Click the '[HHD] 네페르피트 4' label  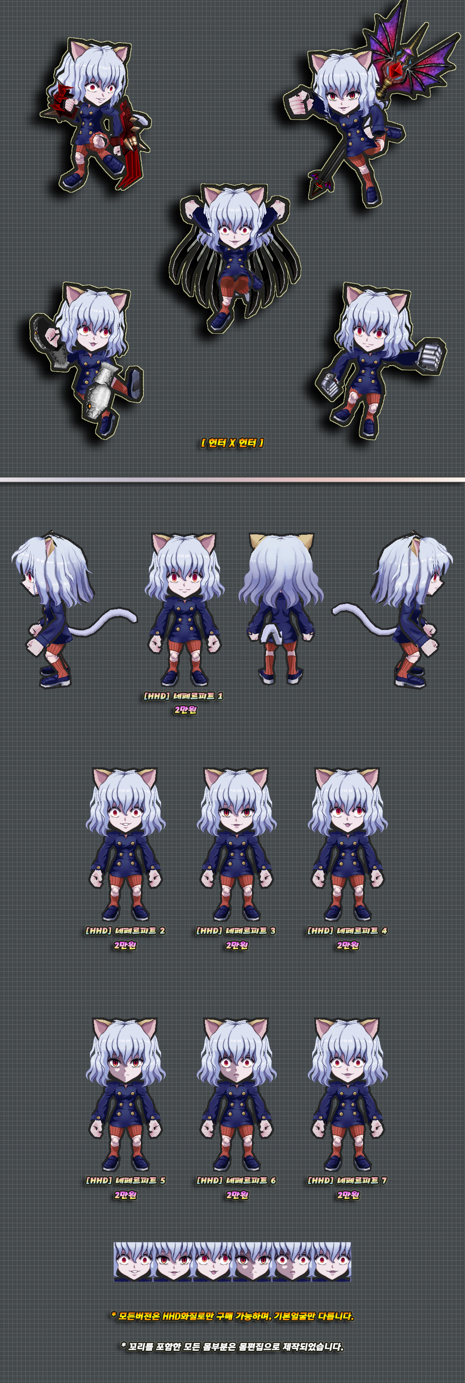(347, 931)
